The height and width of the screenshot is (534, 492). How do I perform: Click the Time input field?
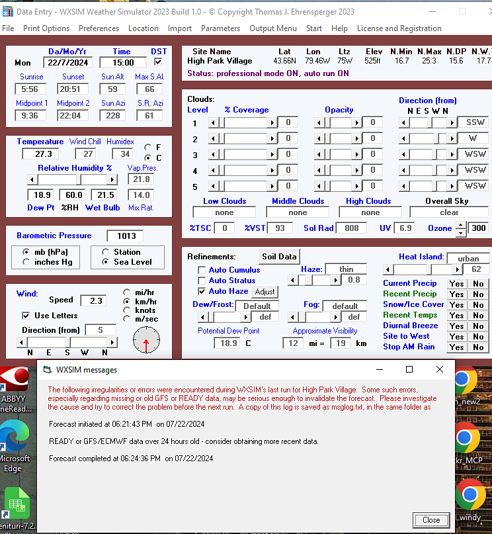(123, 63)
